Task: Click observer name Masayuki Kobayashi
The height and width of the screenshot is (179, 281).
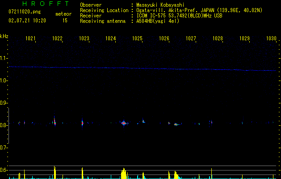Action: (160, 5)
